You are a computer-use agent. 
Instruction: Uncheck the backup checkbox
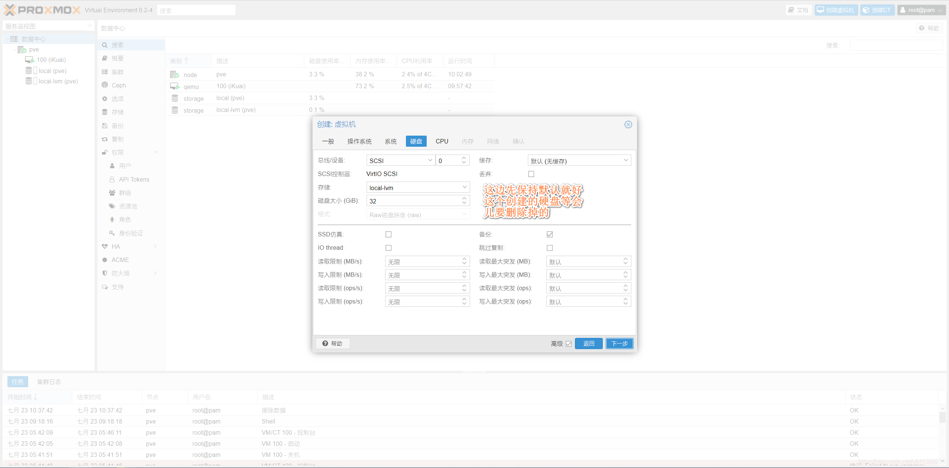pyautogui.click(x=550, y=235)
